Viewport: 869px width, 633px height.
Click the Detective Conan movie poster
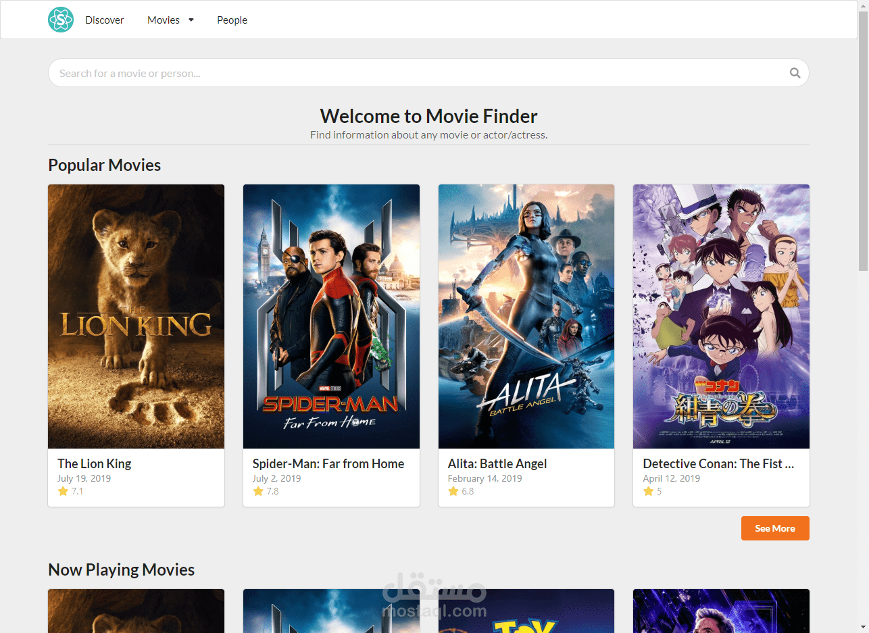pyautogui.click(x=721, y=316)
